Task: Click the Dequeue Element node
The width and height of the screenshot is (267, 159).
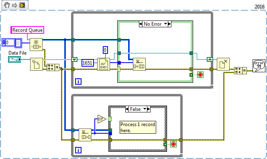Action: click(x=85, y=135)
